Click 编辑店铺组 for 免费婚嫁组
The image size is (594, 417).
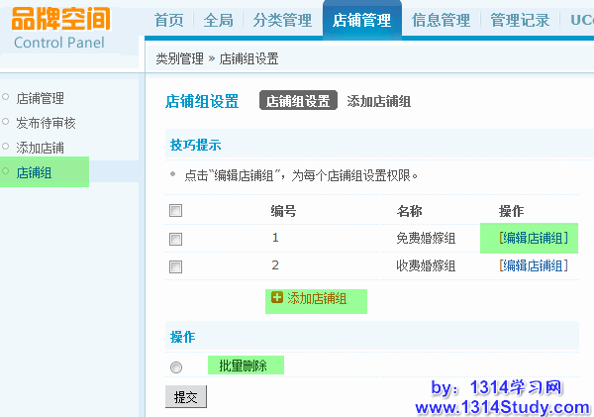(x=534, y=238)
